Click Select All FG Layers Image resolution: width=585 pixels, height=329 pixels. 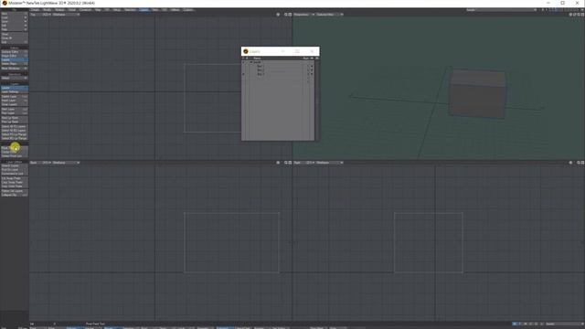click(15, 126)
